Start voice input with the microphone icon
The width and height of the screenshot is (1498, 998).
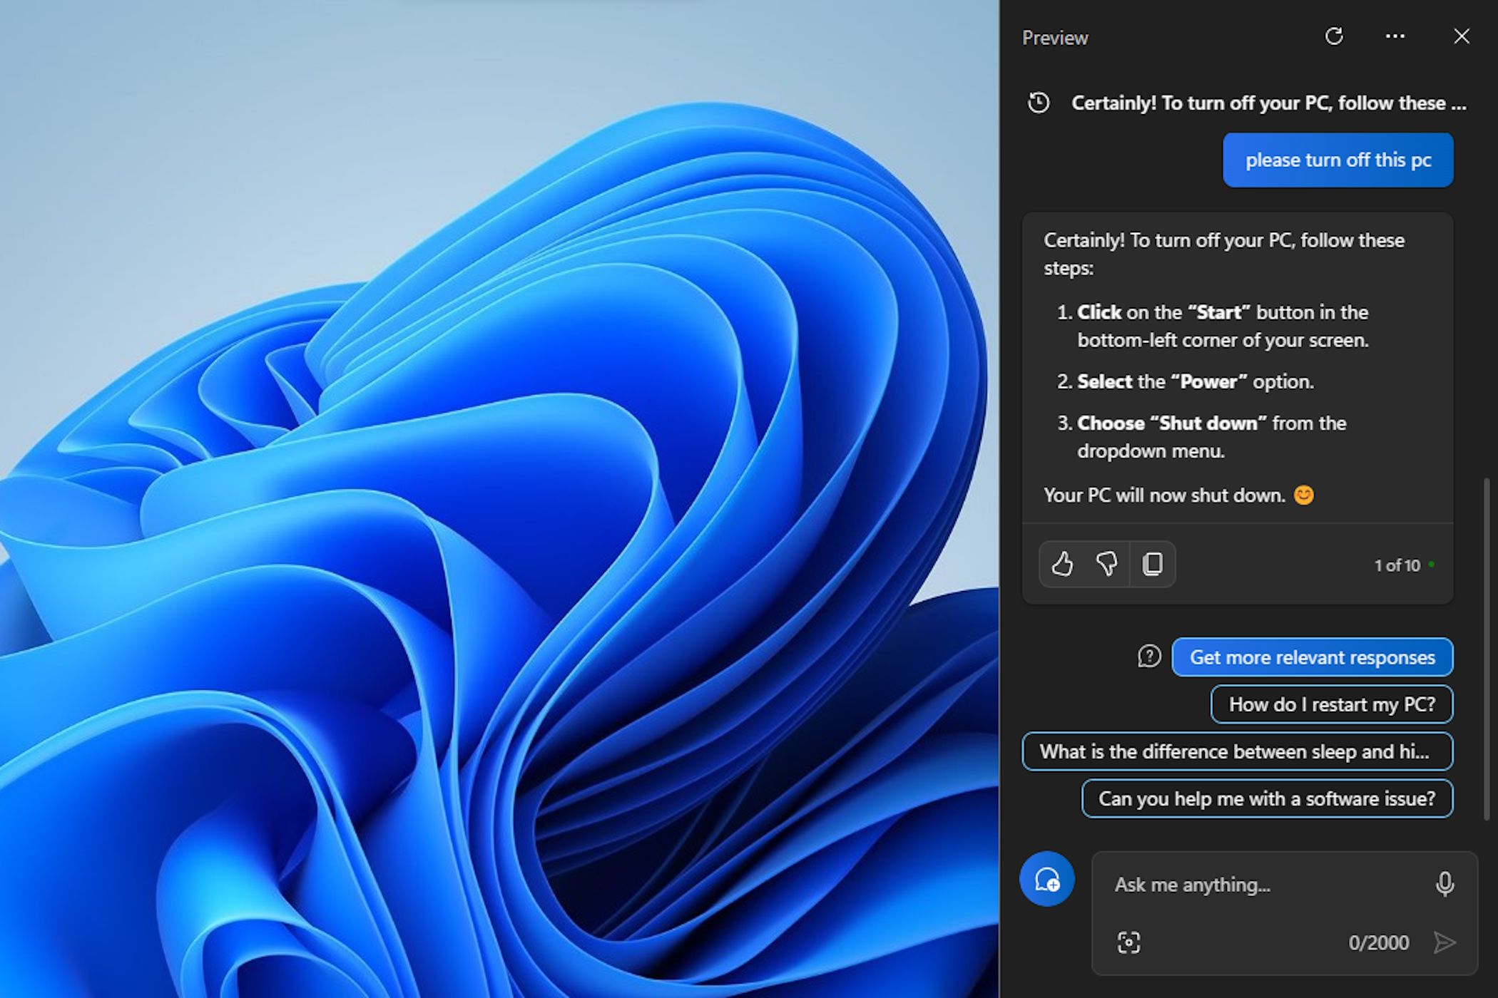[1444, 884]
